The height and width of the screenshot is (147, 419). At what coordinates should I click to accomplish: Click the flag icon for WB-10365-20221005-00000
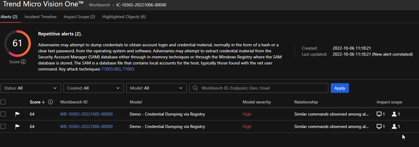click(18, 114)
